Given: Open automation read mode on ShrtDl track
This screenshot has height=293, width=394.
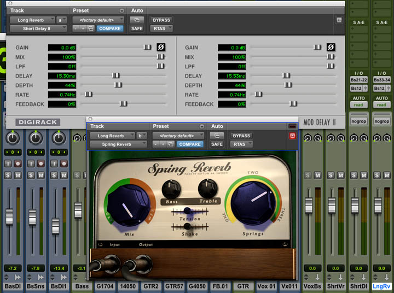Looking at the screenshot, I should pos(358,105).
